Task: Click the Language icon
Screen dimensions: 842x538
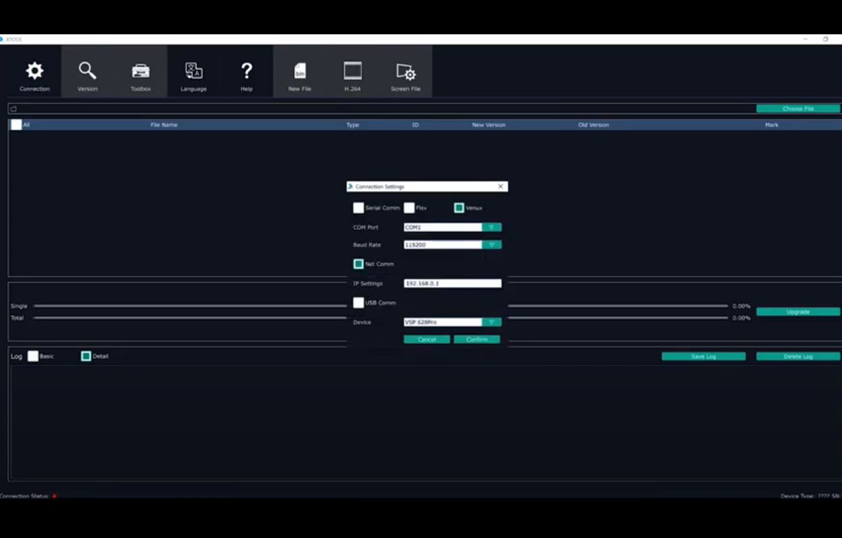Action: [x=194, y=71]
